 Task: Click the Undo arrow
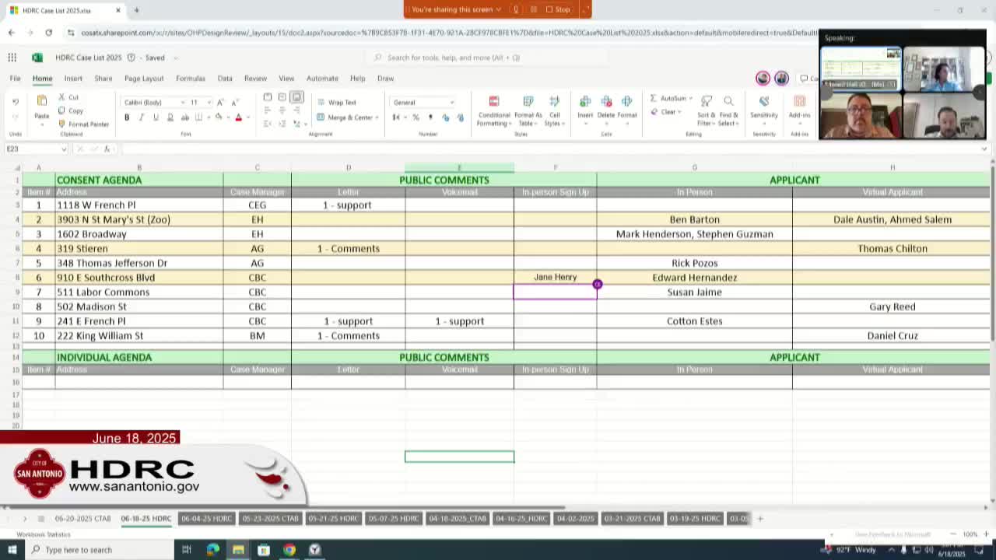tap(15, 102)
